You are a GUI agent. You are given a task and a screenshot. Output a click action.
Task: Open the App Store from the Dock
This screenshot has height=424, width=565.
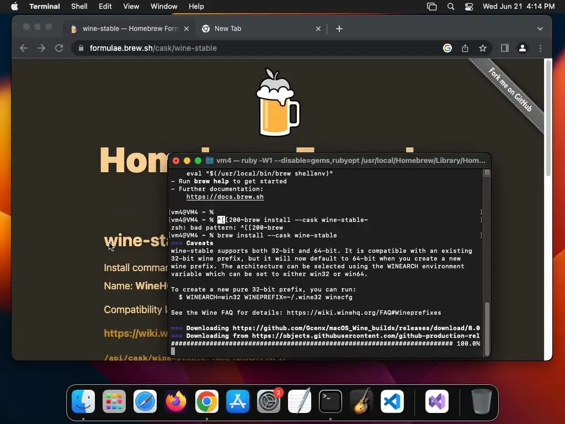(x=238, y=401)
